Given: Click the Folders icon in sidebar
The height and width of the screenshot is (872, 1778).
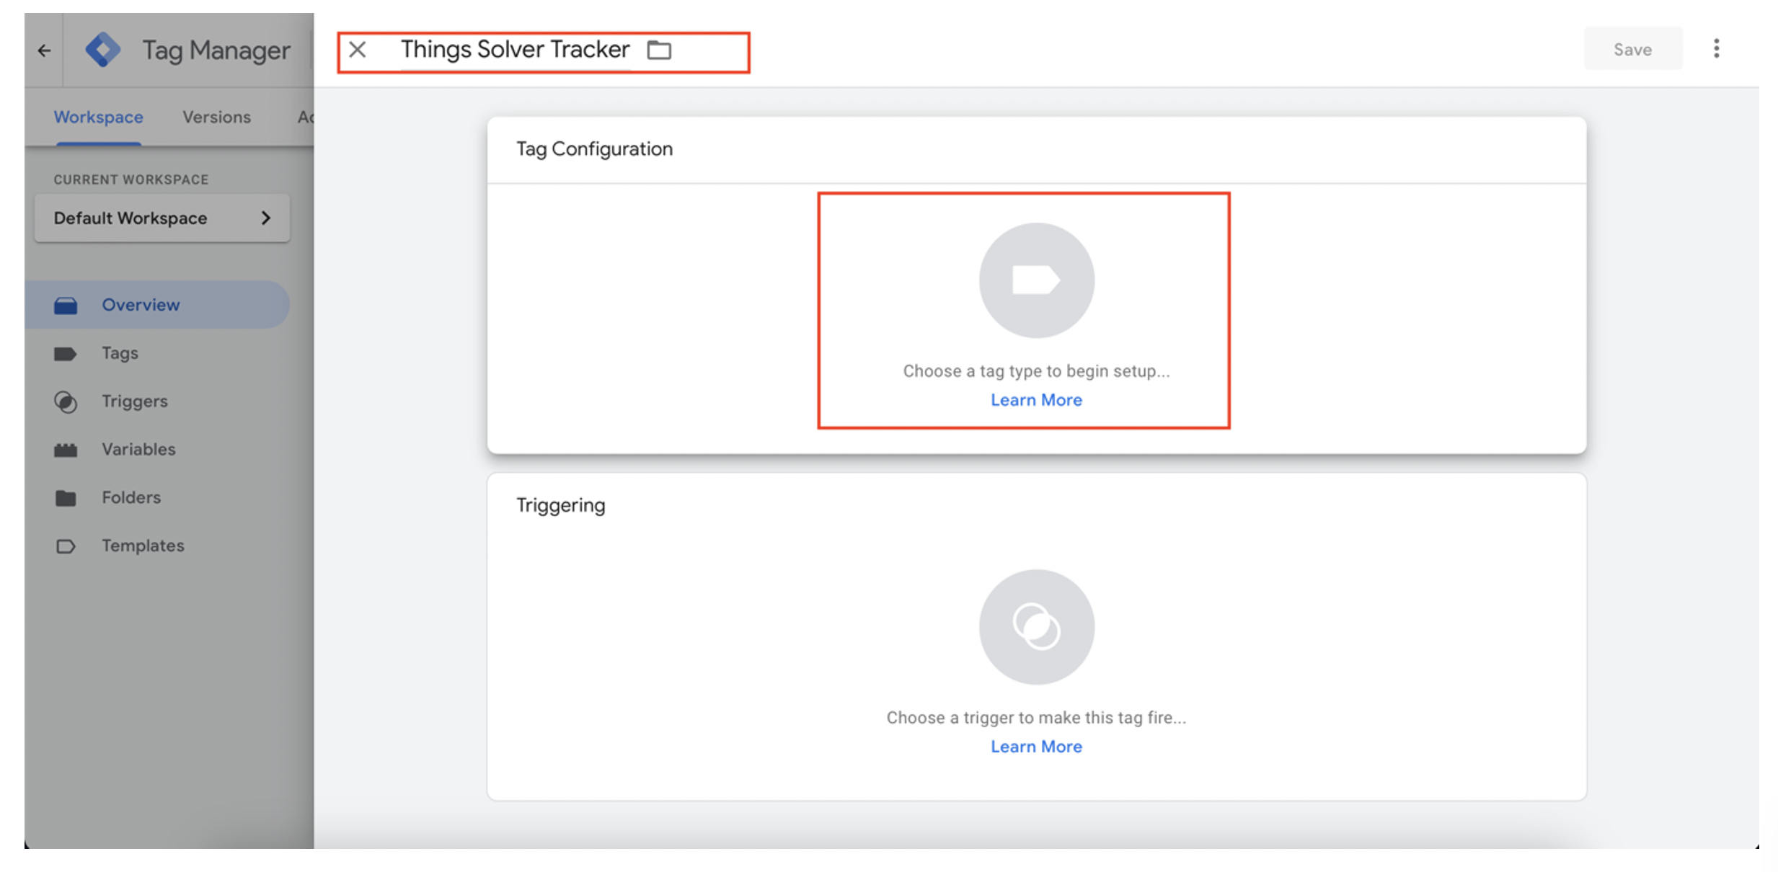Looking at the screenshot, I should [x=66, y=498].
